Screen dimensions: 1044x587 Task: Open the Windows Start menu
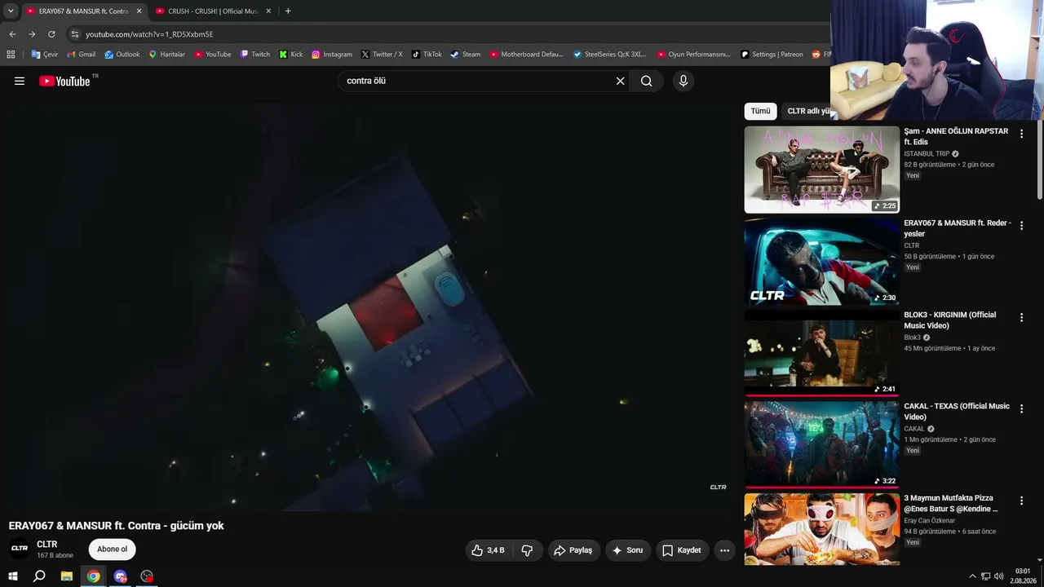[13, 576]
